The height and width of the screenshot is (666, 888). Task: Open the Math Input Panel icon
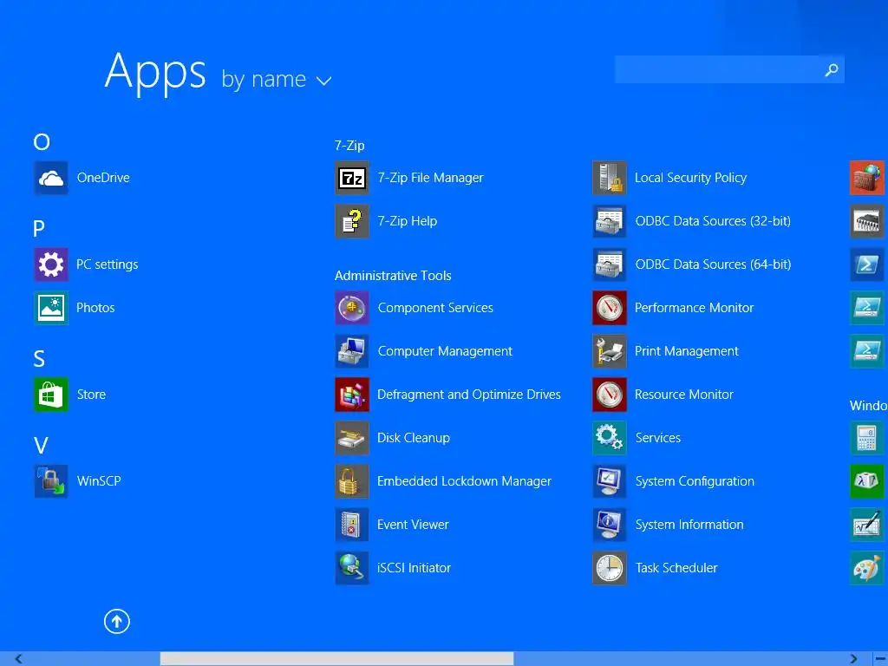867,525
